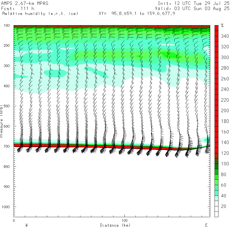Select the '0' distance axis label
Viewport: 231px width, 231px height.
click(14, 220)
